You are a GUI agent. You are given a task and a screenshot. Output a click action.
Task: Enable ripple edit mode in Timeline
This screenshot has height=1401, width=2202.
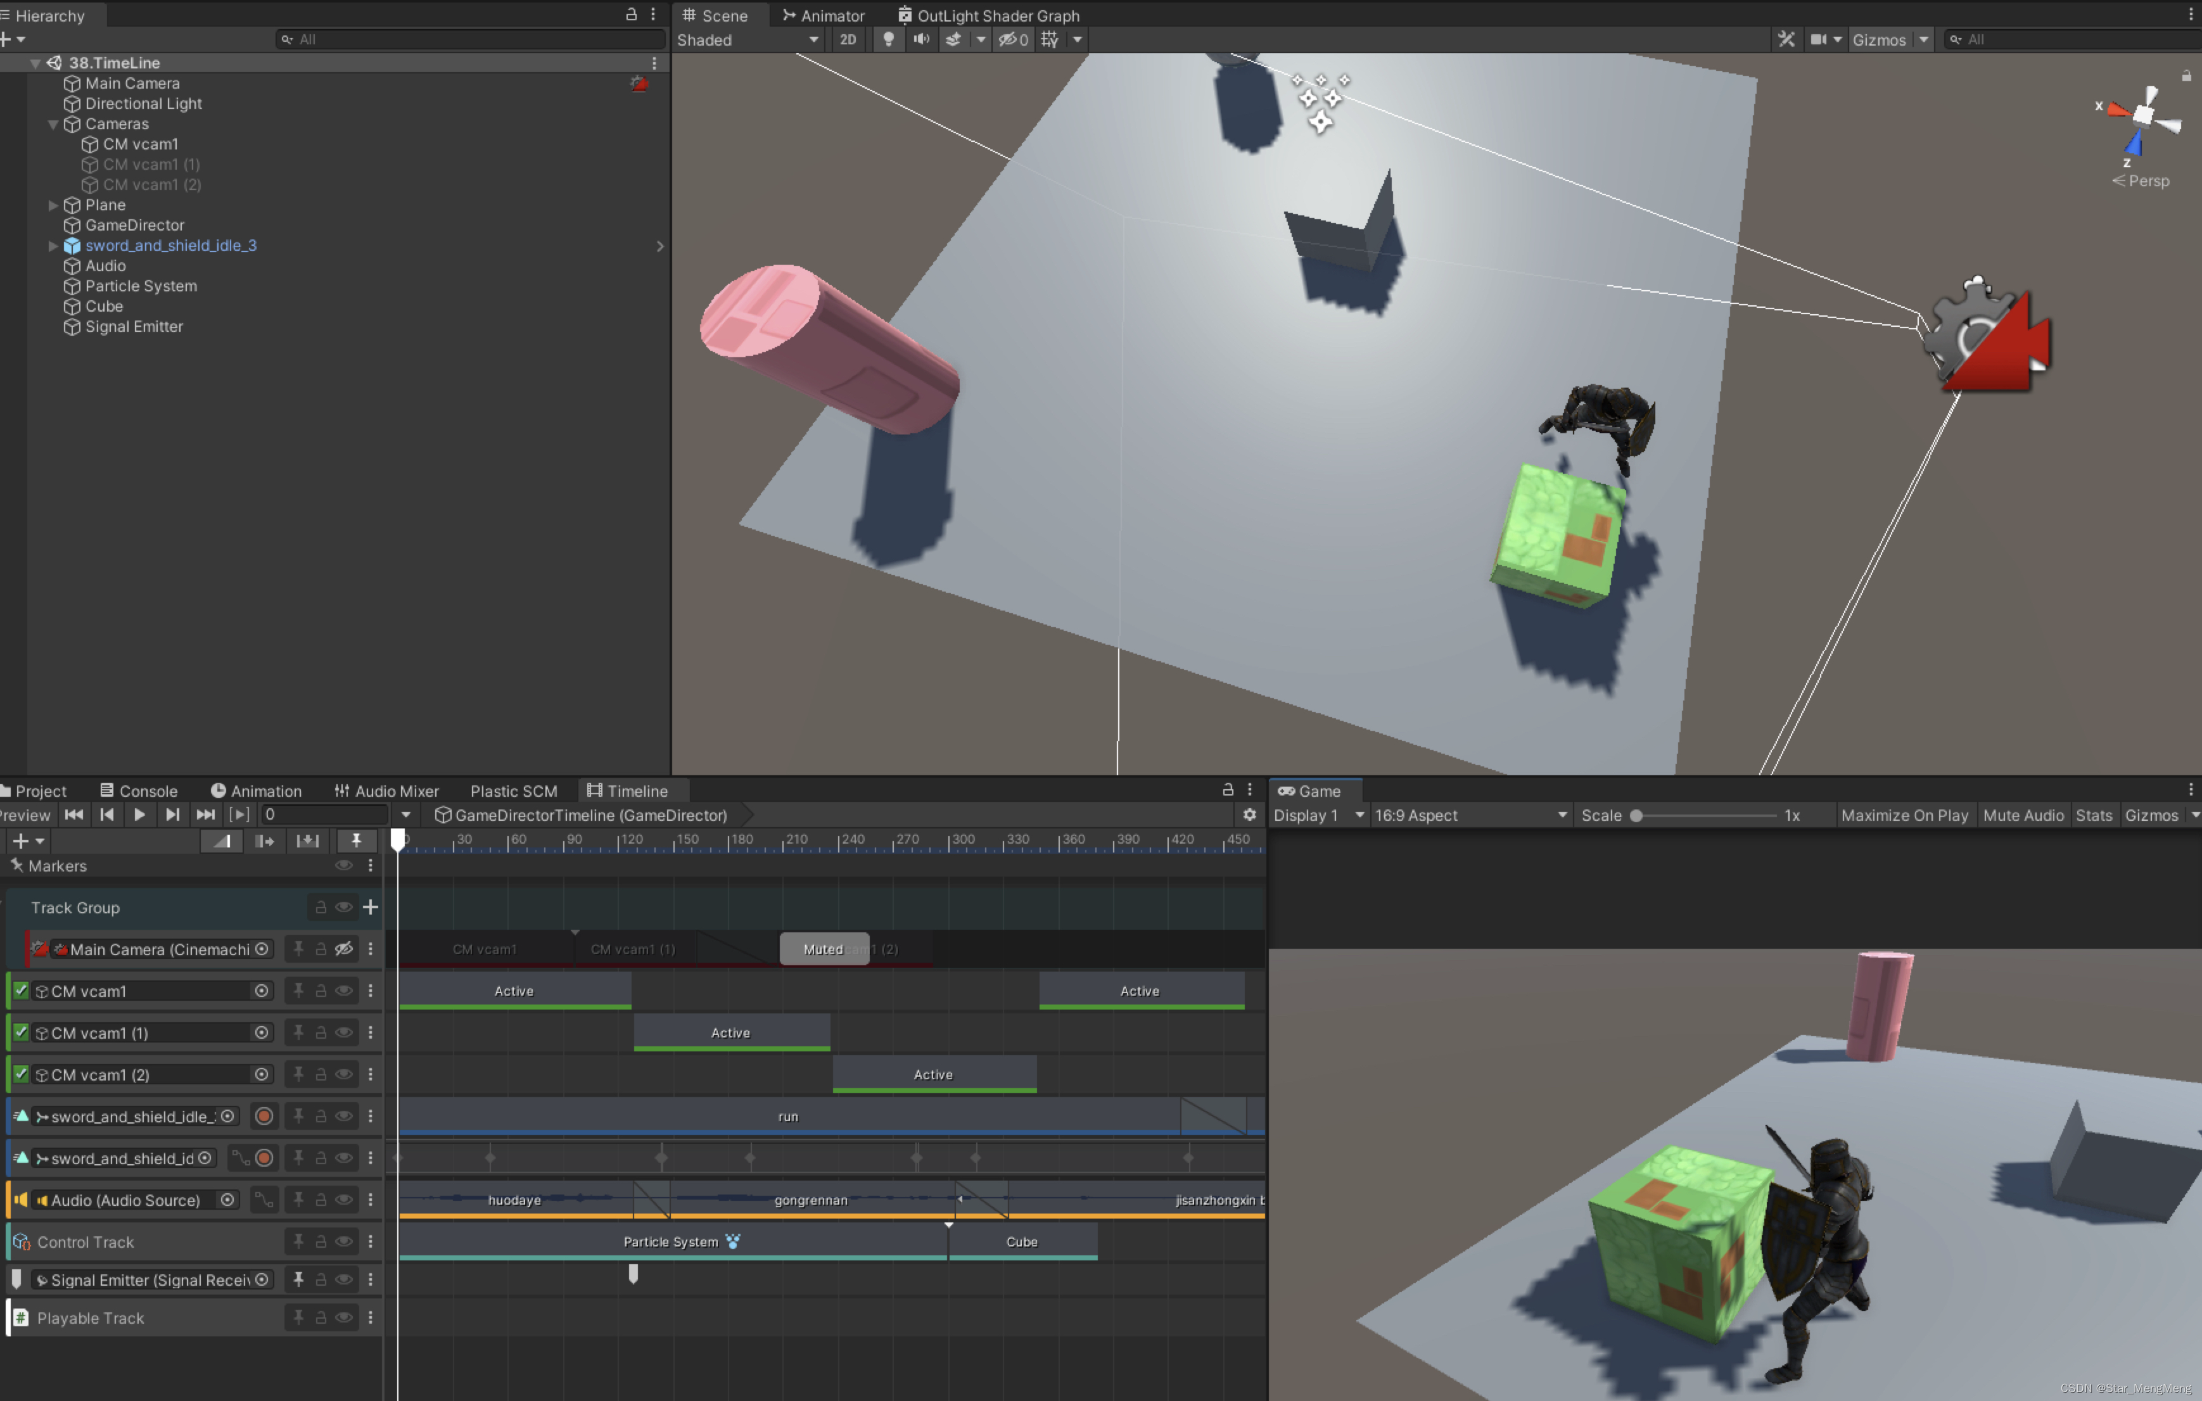pos(264,841)
